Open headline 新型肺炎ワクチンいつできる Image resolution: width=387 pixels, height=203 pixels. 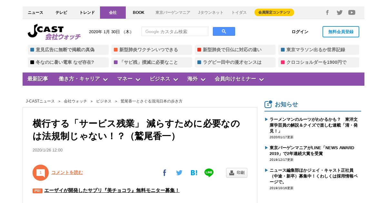pyautogui.click(x=152, y=50)
